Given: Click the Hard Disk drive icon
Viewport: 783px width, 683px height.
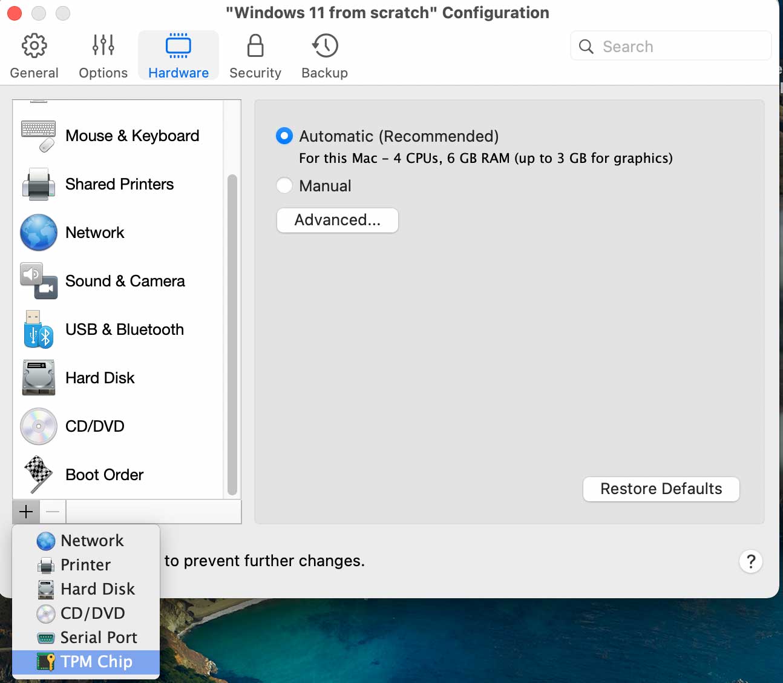Looking at the screenshot, I should 38,378.
